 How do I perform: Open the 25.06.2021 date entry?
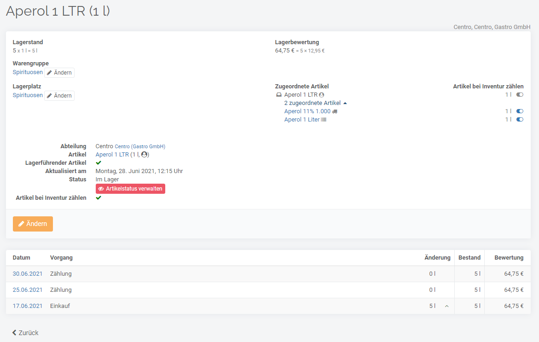(x=28, y=290)
